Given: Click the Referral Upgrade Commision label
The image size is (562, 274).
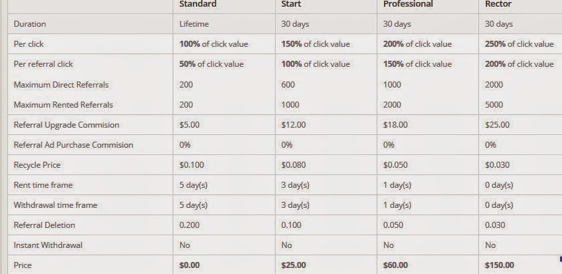Looking at the screenshot, I should pyautogui.click(x=66, y=125).
